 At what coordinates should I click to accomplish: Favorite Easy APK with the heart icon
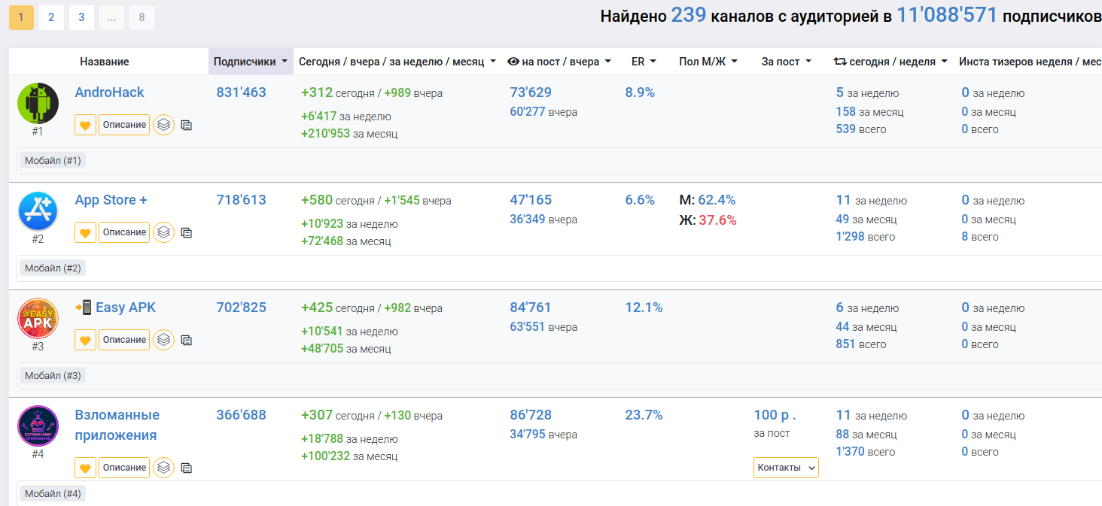pos(85,340)
